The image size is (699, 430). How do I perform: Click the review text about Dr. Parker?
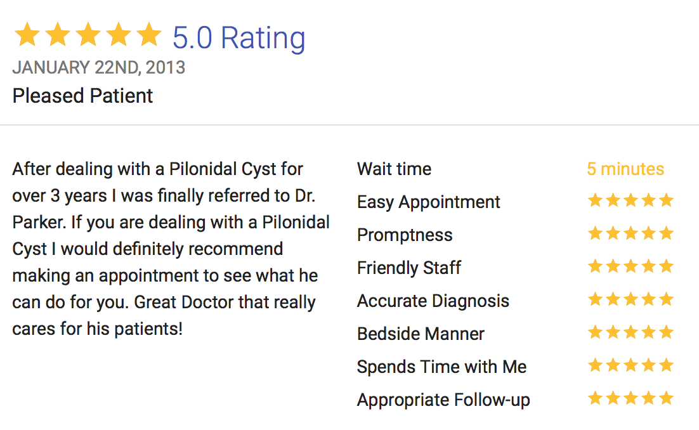point(171,249)
